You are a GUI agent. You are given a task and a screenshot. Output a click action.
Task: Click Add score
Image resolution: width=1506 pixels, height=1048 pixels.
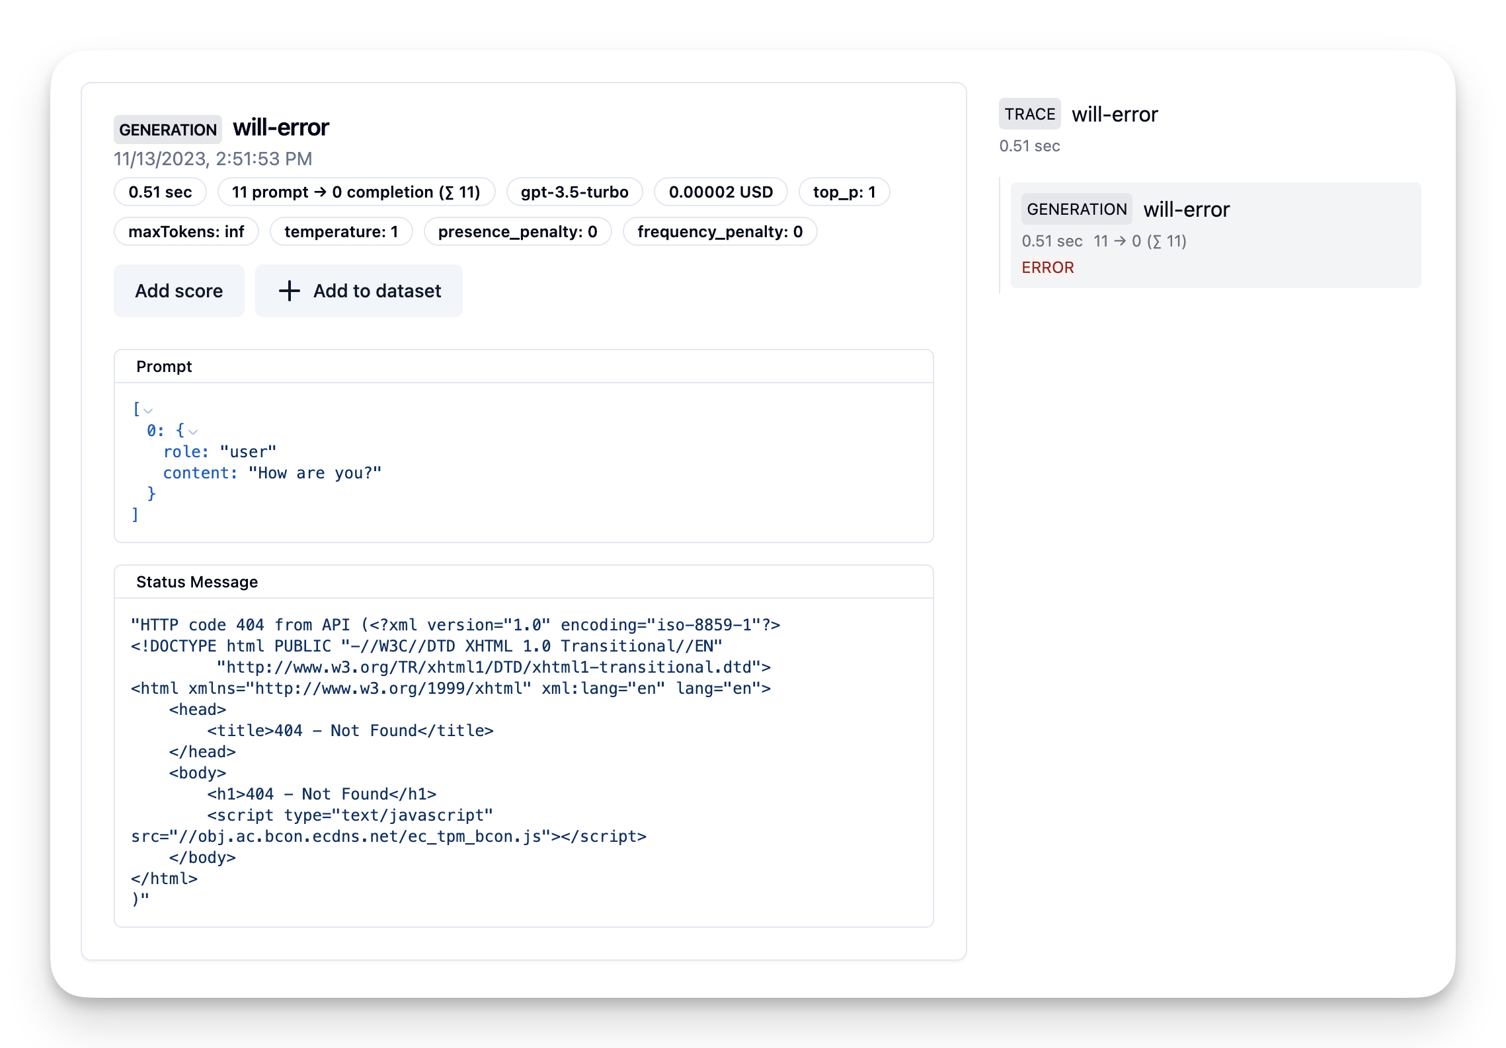click(x=179, y=291)
